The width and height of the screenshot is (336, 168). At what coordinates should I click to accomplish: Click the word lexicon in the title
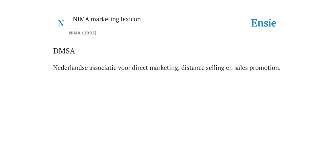click(x=131, y=19)
